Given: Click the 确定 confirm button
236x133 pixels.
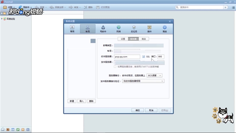Looking at the screenshot, I should 138,110.
